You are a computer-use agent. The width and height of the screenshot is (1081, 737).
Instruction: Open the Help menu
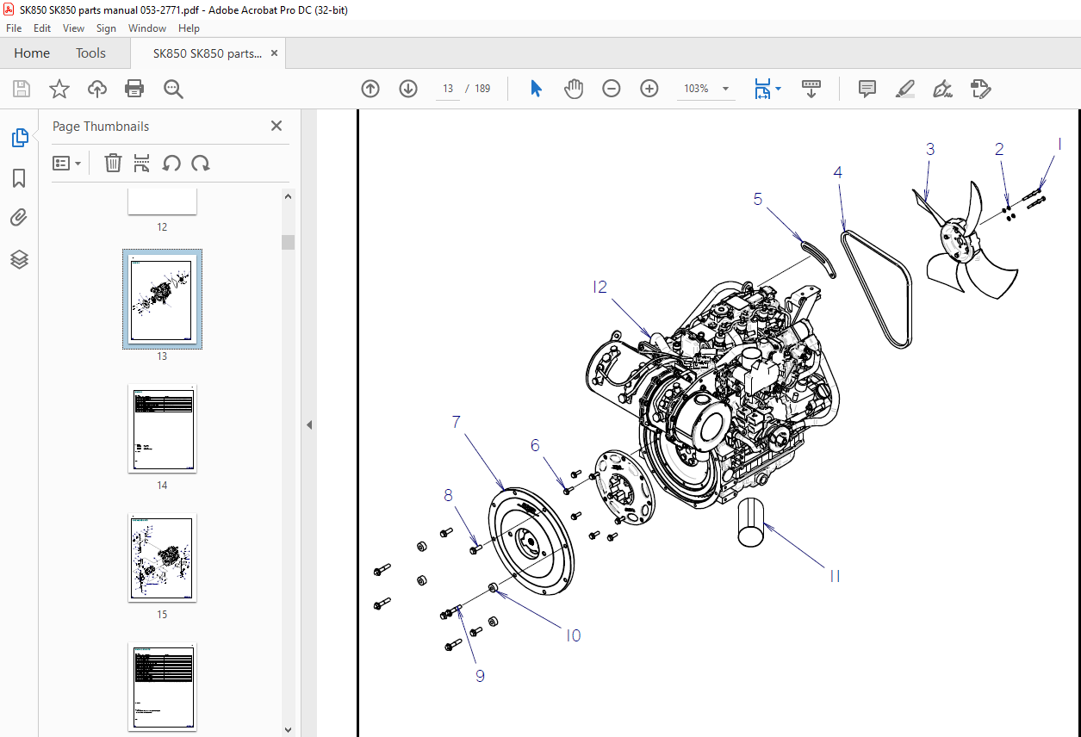(x=189, y=28)
